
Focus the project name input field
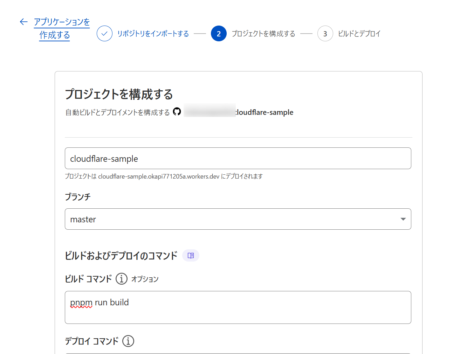[238, 158]
